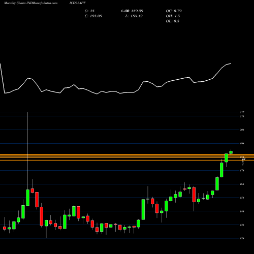
Task: Click the "L: 185.12" low value
Action: [134, 16]
